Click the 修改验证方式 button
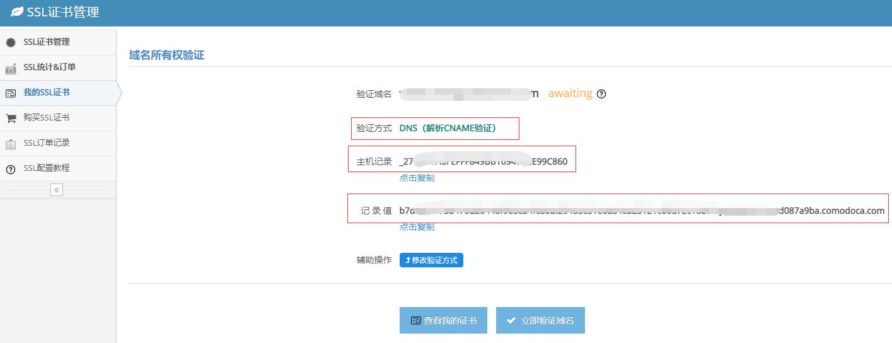892x343 pixels. point(431,260)
